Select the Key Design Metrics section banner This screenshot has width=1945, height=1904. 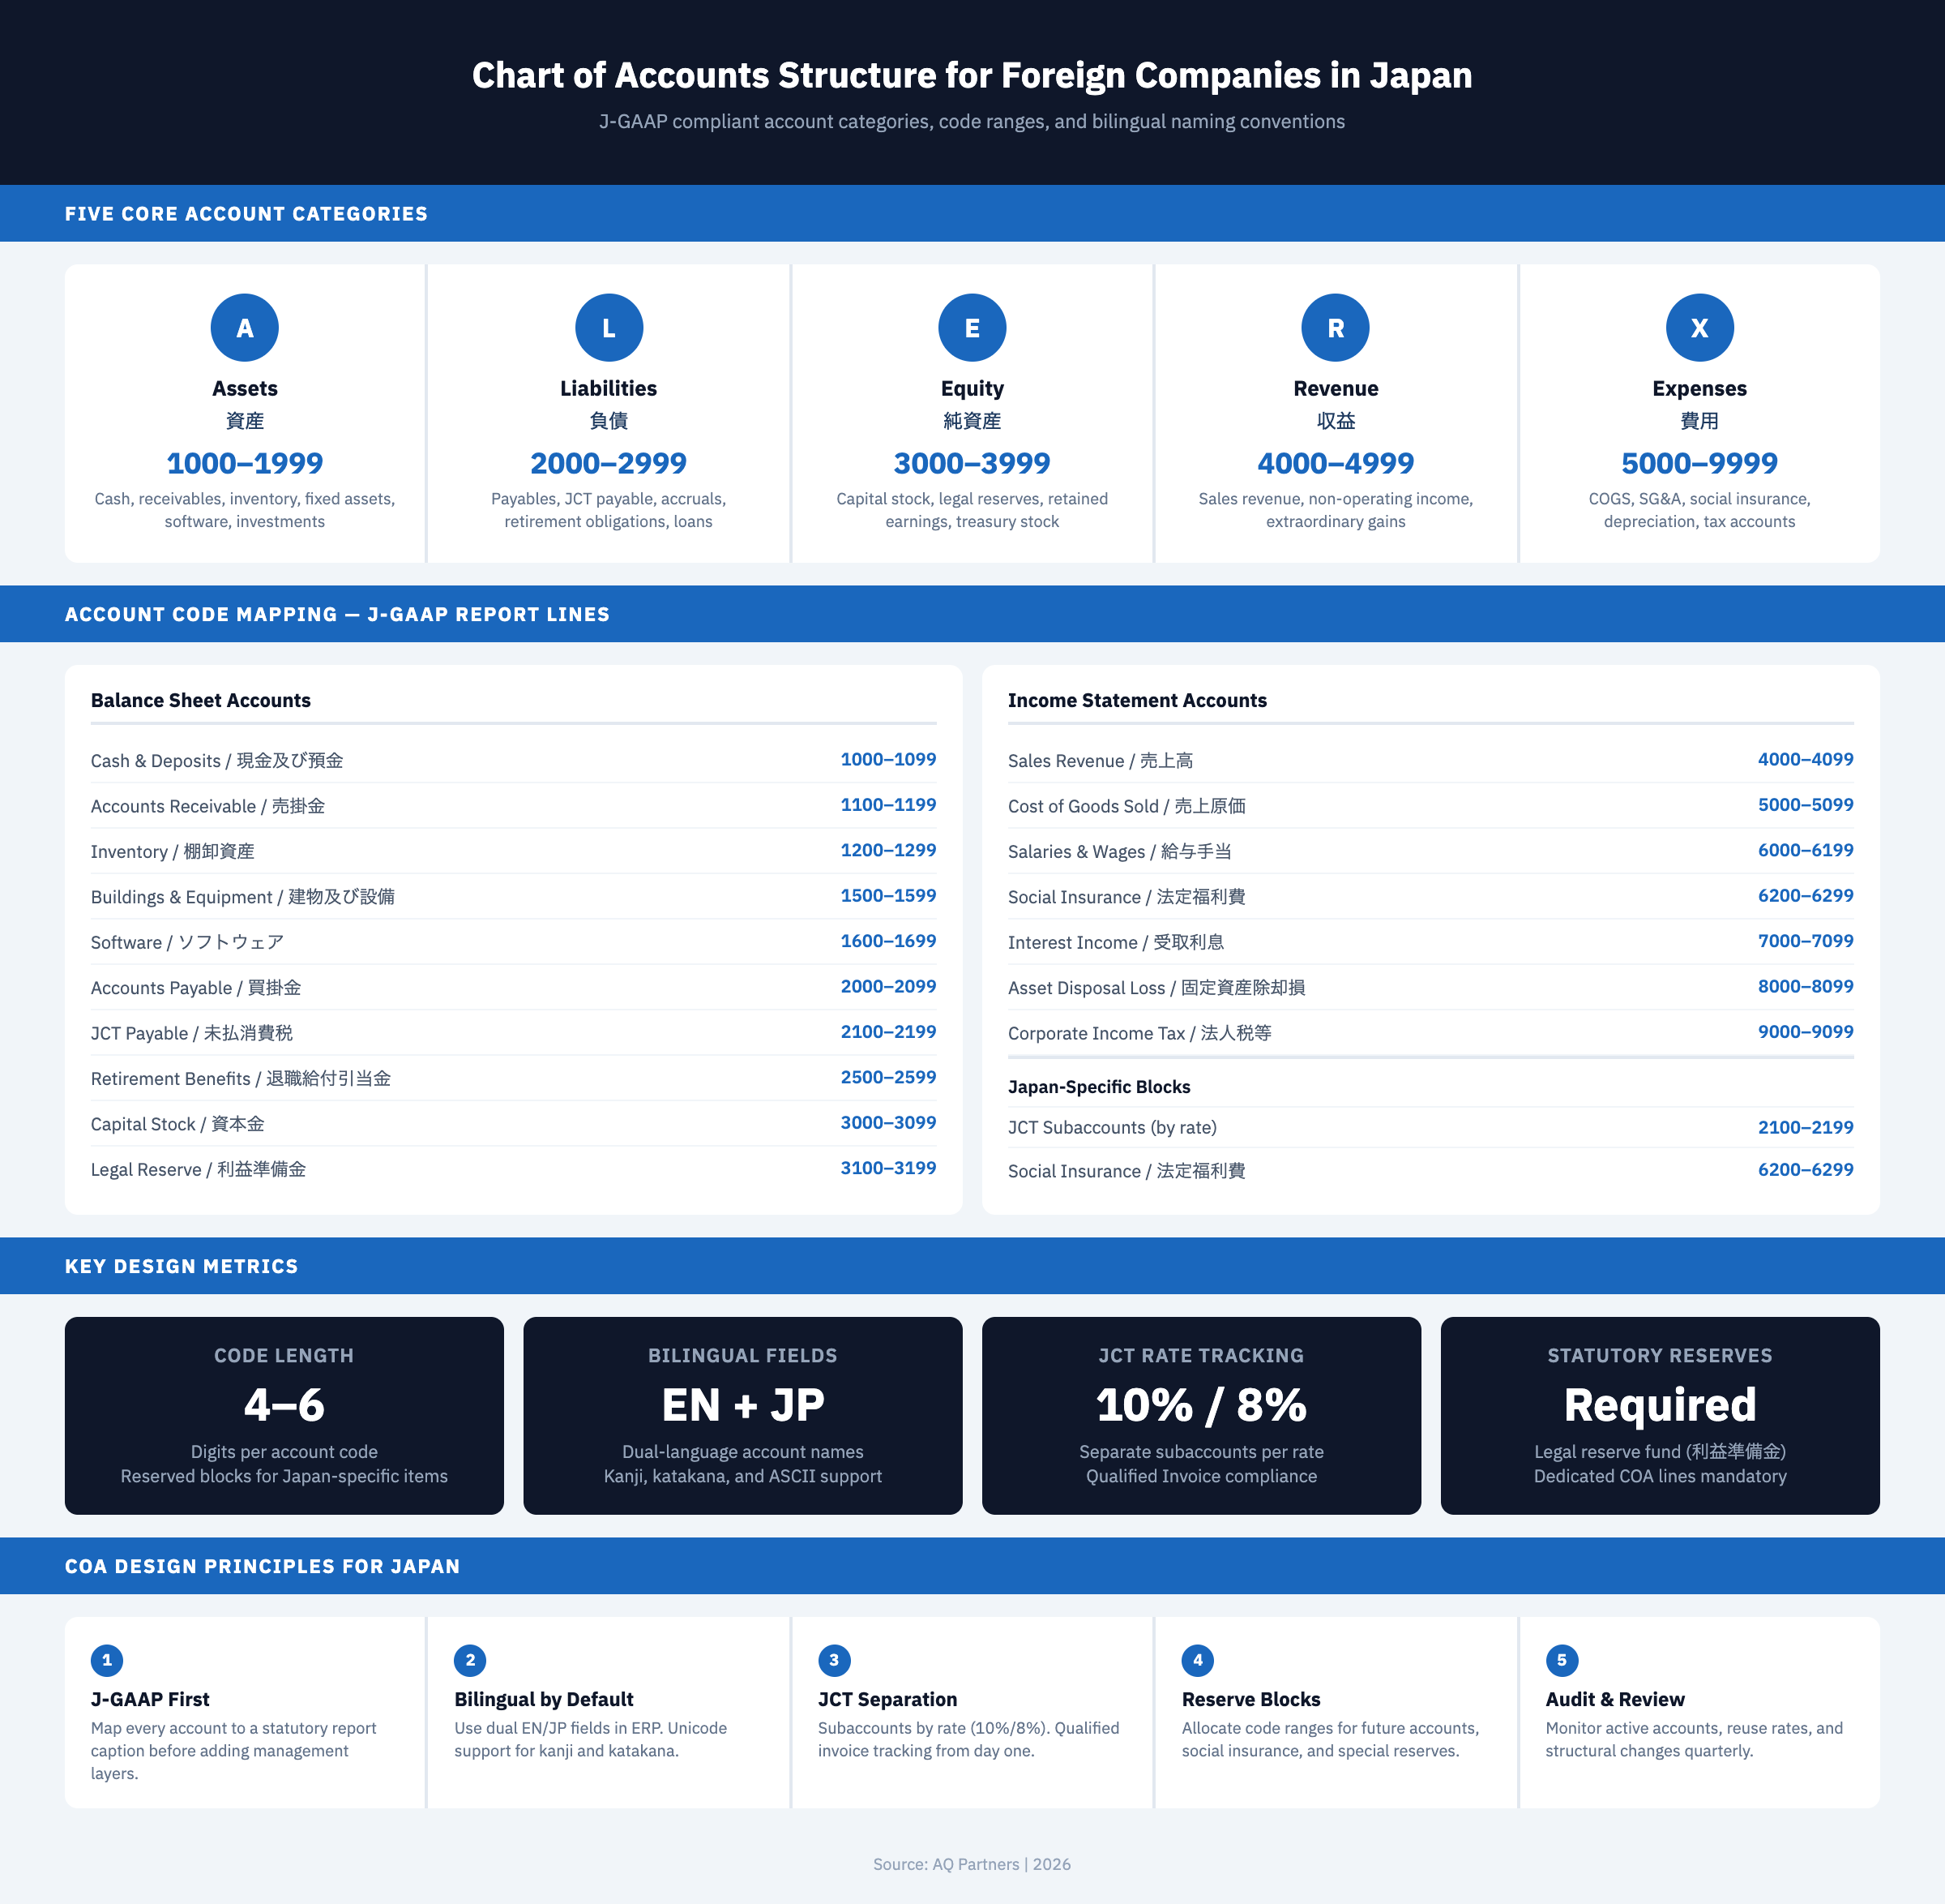(181, 1266)
